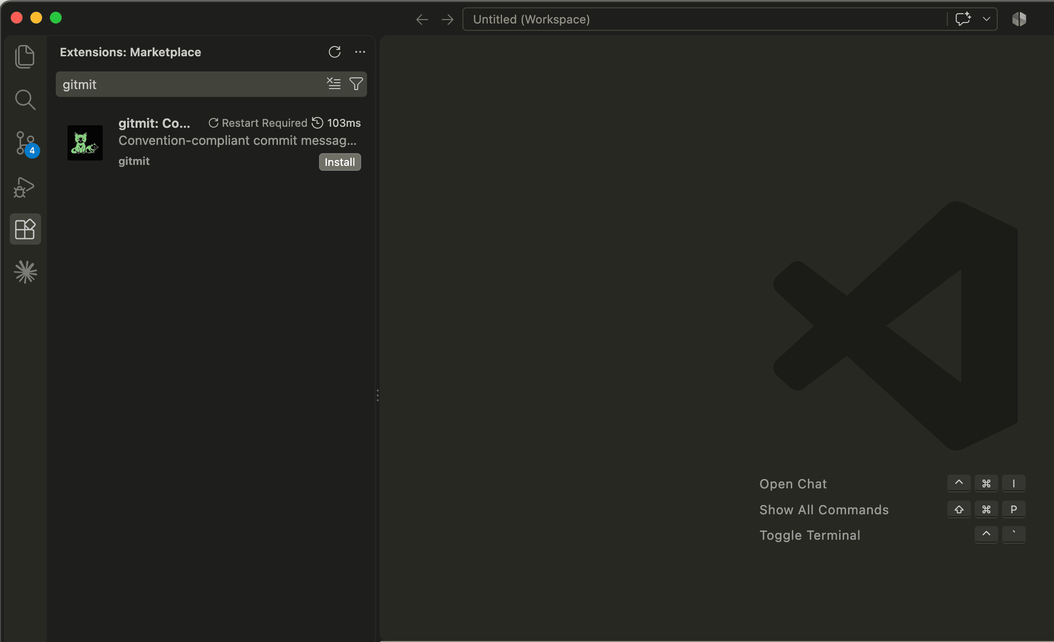The width and height of the screenshot is (1054, 642).
Task: Open the extensions filter menu
Action: [x=356, y=84]
